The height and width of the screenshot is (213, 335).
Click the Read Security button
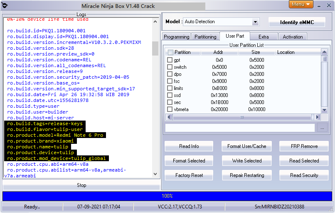point(304,175)
